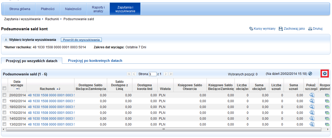Open account link in 19/02/2014 row
This screenshot has width=332, height=138.
[51, 101]
